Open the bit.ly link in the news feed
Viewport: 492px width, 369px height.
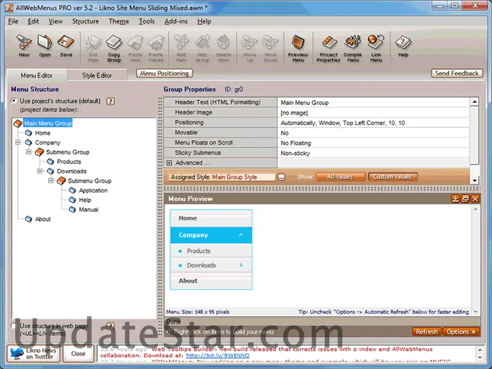218,356
